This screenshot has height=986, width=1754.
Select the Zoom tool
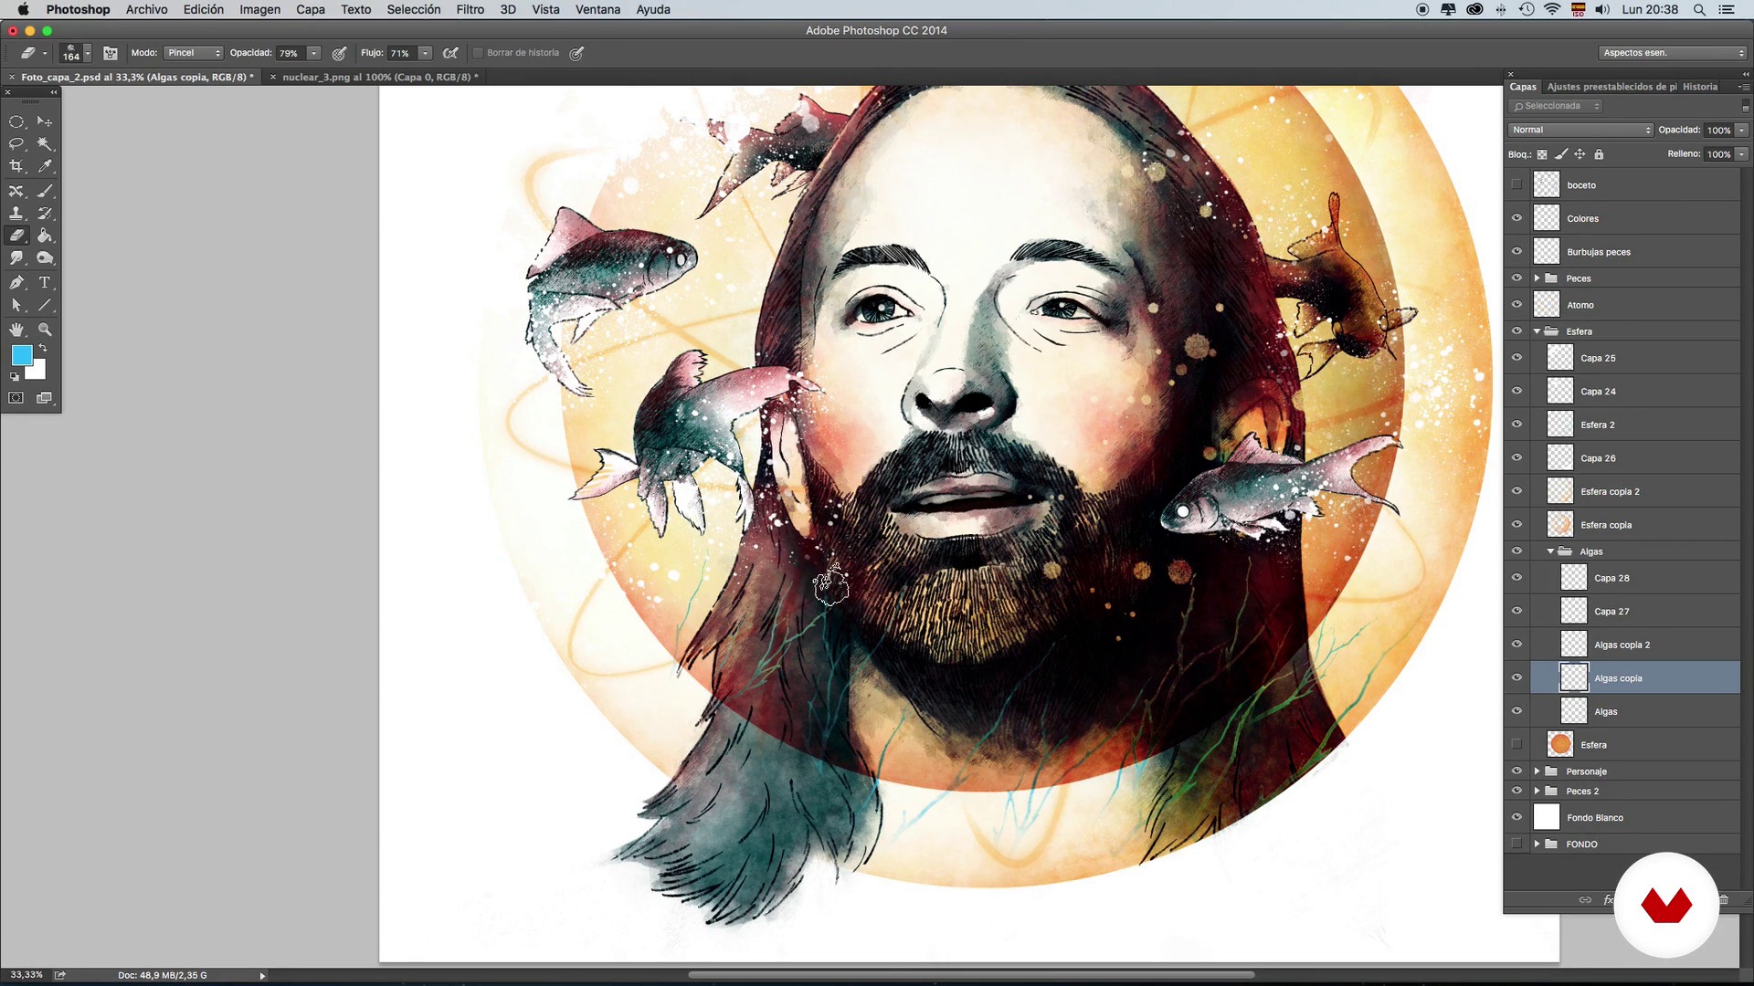[x=45, y=330]
